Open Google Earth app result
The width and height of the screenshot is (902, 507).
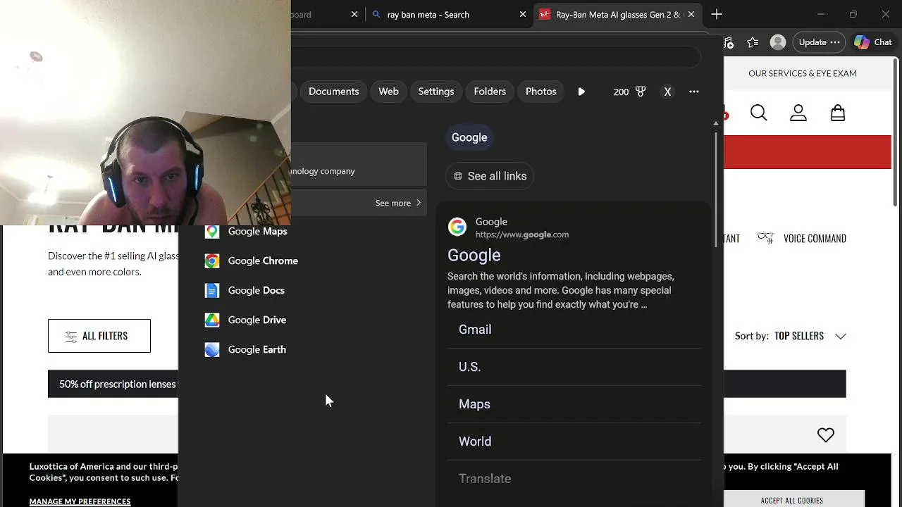[x=245, y=349]
